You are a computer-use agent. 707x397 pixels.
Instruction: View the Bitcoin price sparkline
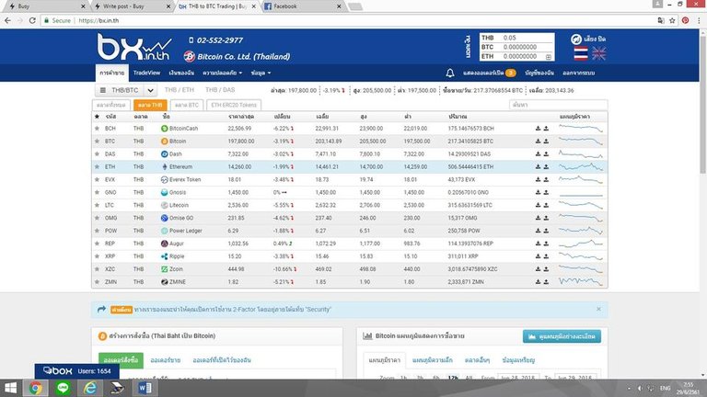[581, 141]
